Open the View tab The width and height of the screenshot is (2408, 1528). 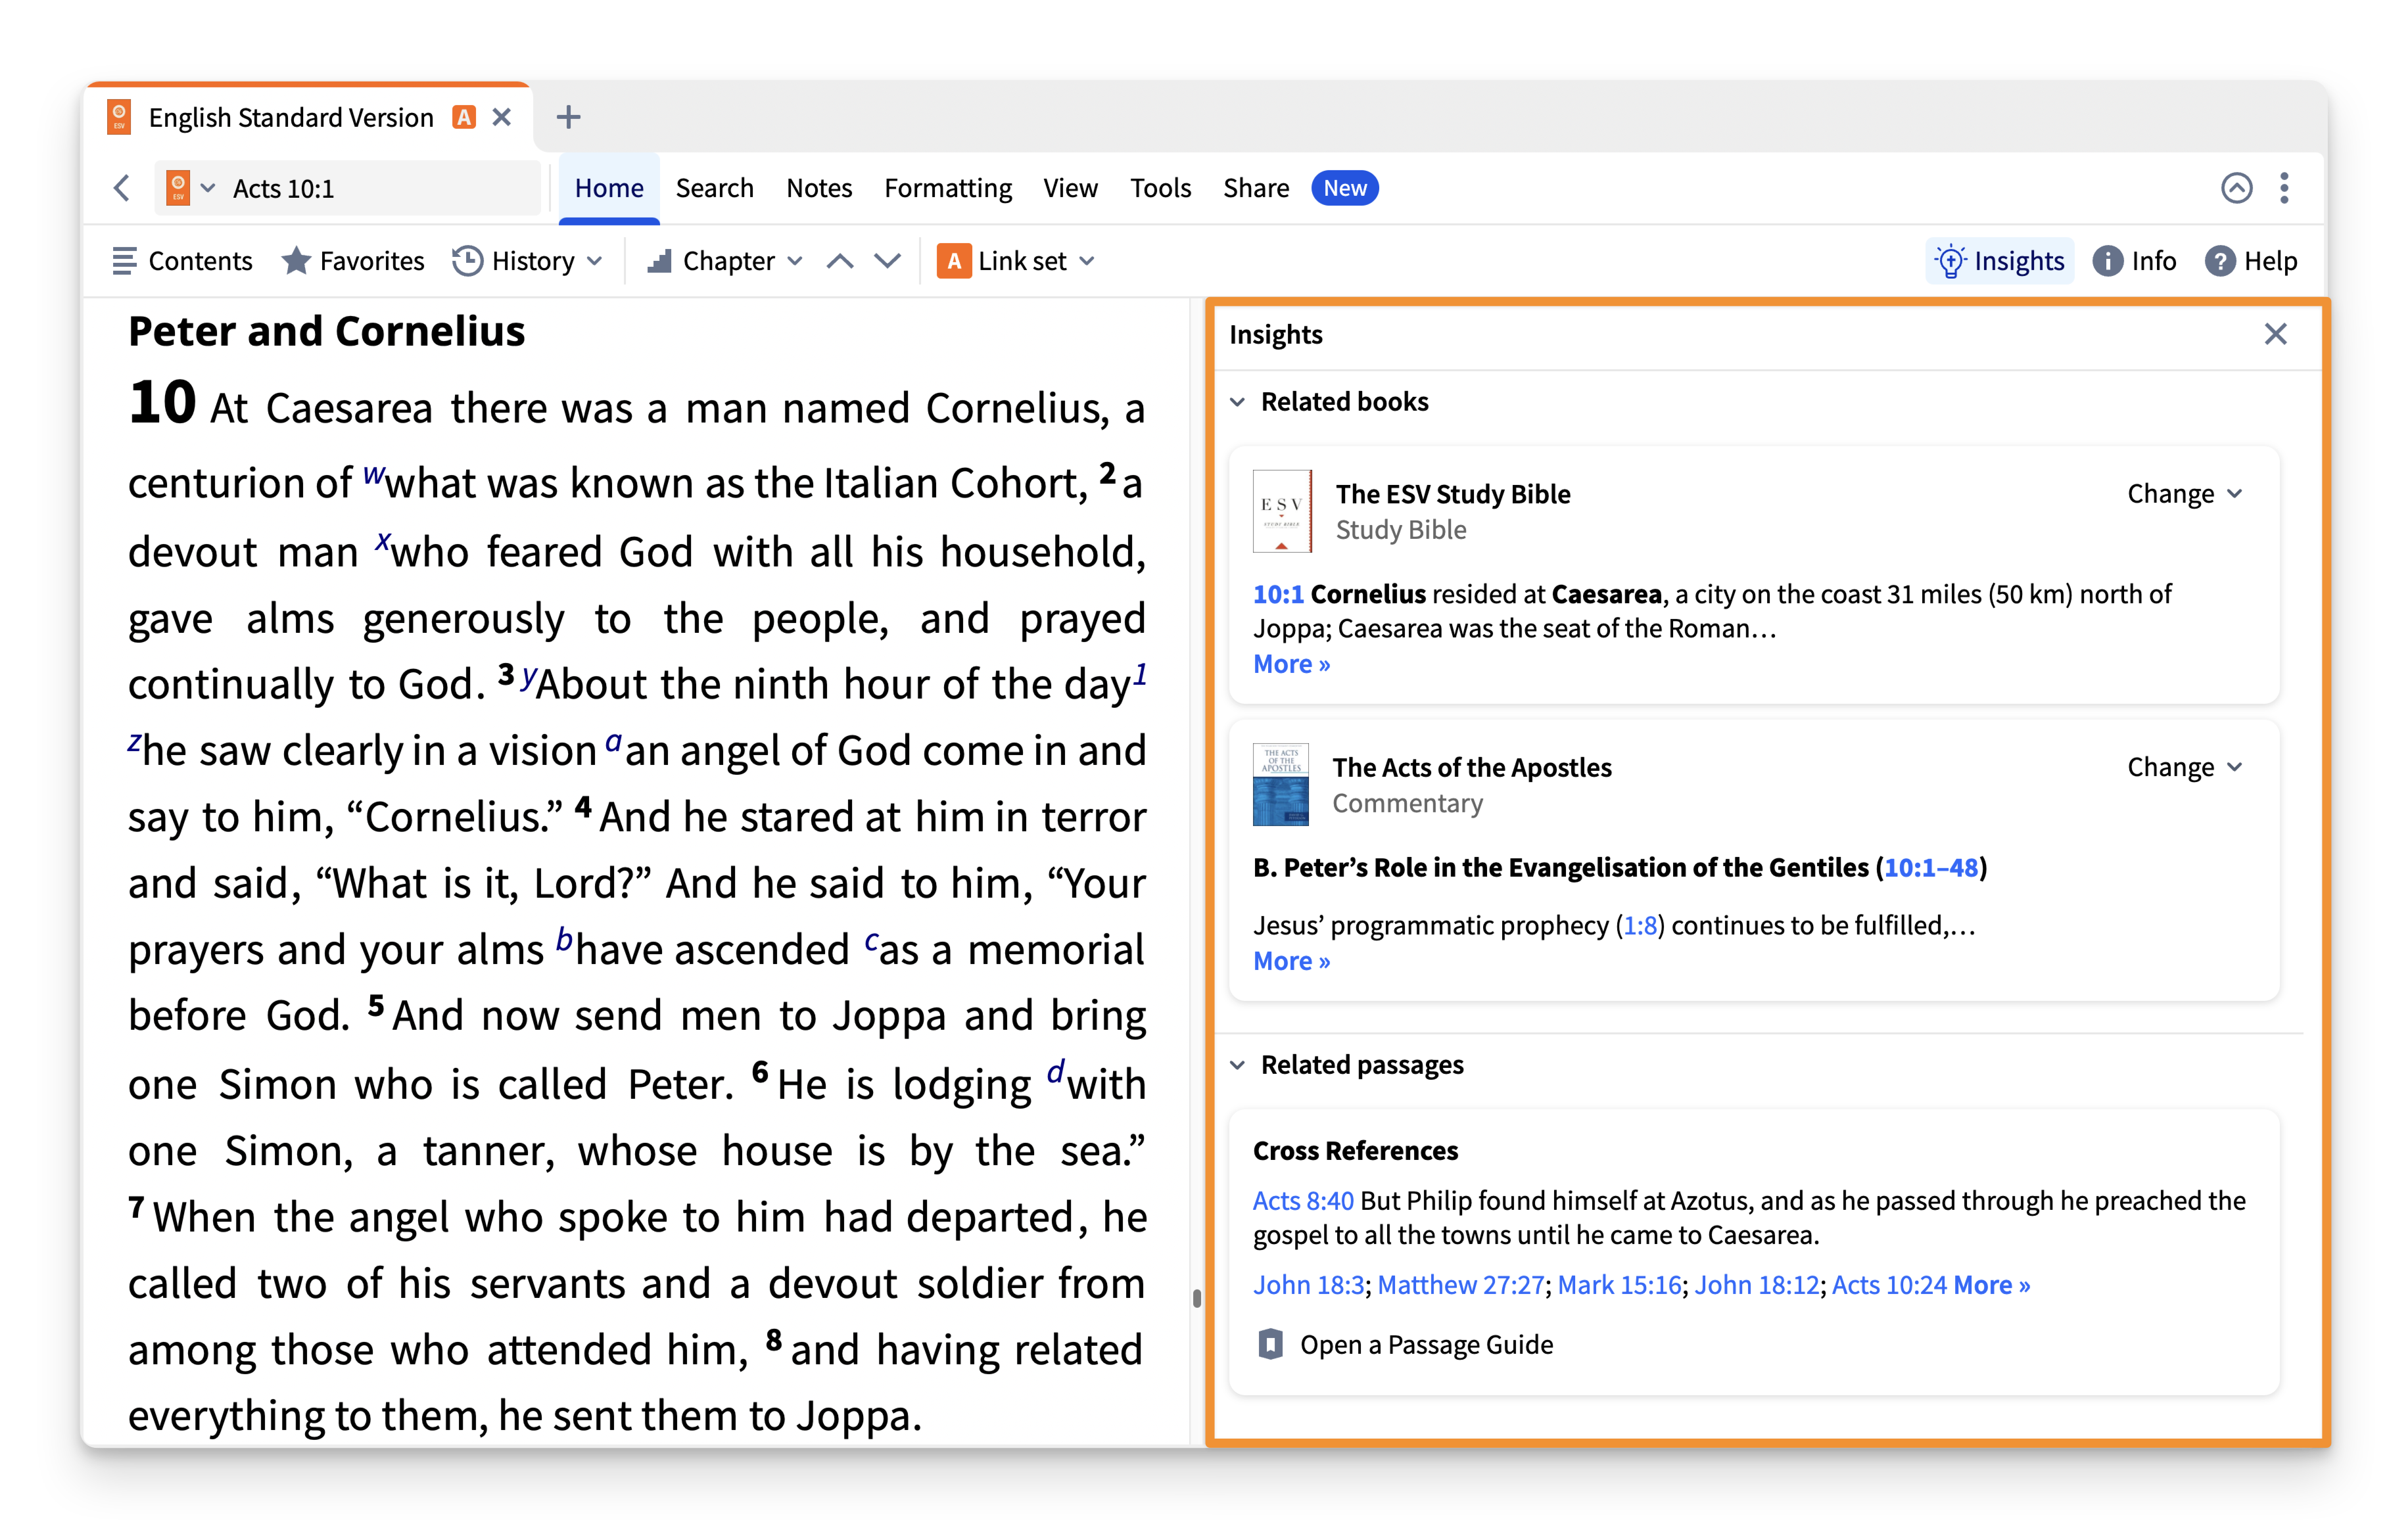tap(1070, 188)
